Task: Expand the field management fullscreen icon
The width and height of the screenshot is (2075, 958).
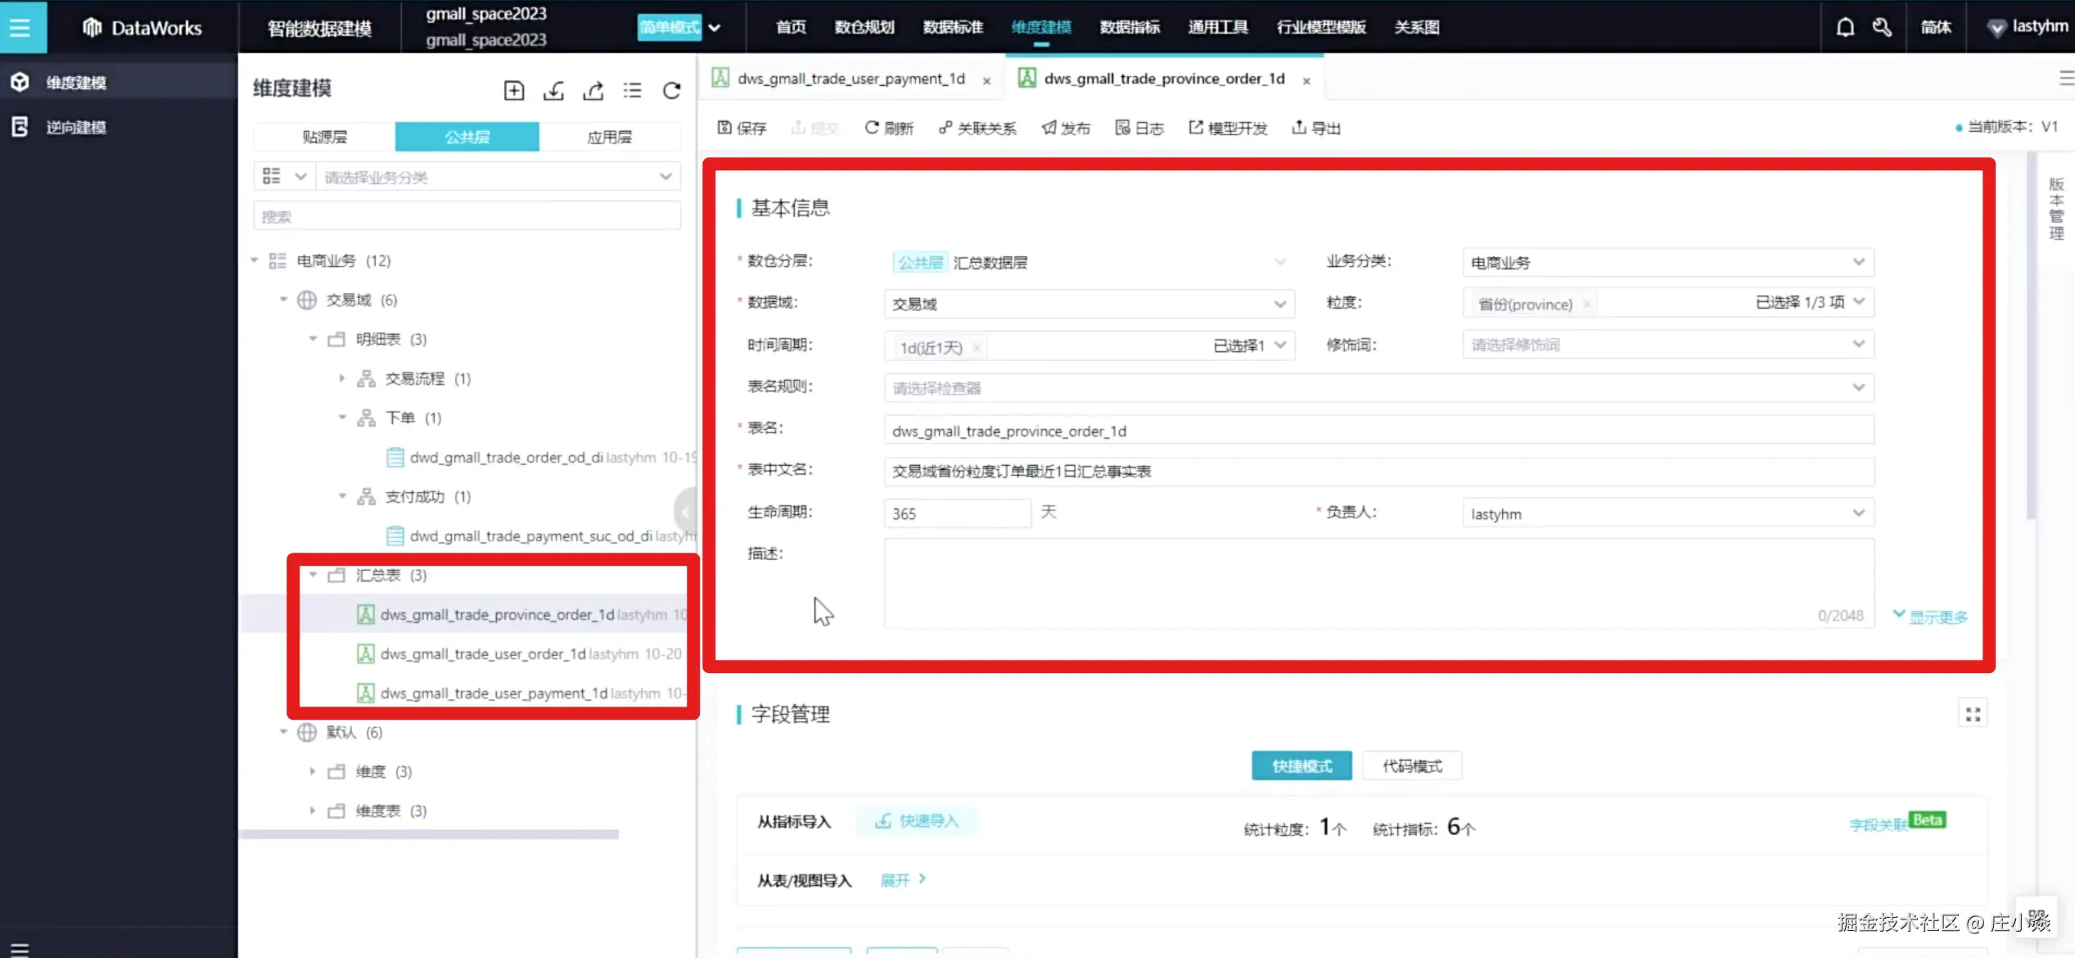Action: pyautogui.click(x=1973, y=714)
